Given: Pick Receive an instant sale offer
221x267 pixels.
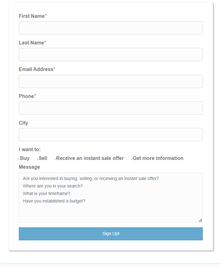Looking at the screenshot, I should coord(89,158).
